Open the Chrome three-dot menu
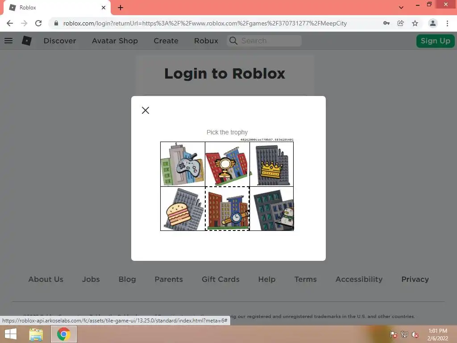The width and height of the screenshot is (457, 343). coord(447,23)
